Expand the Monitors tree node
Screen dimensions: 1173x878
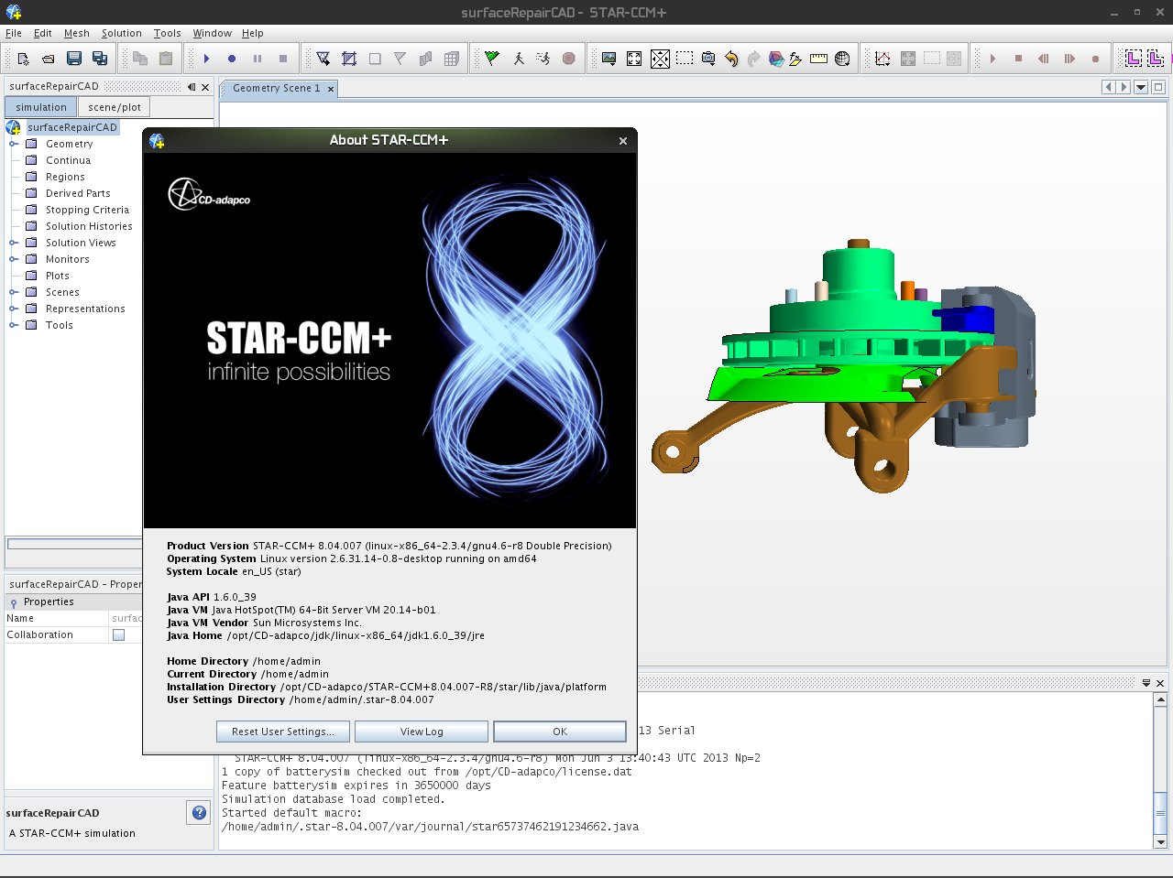click(14, 259)
